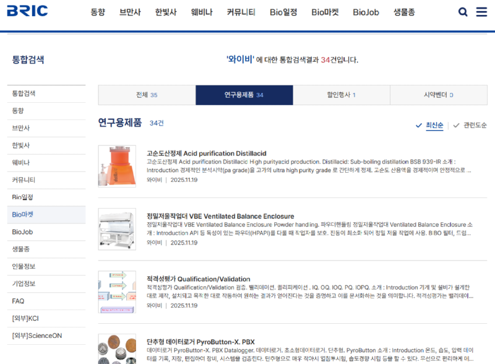Image resolution: width=495 pixels, height=364 pixels.
Task: Click the search magnifier icon
Action: [463, 11]
